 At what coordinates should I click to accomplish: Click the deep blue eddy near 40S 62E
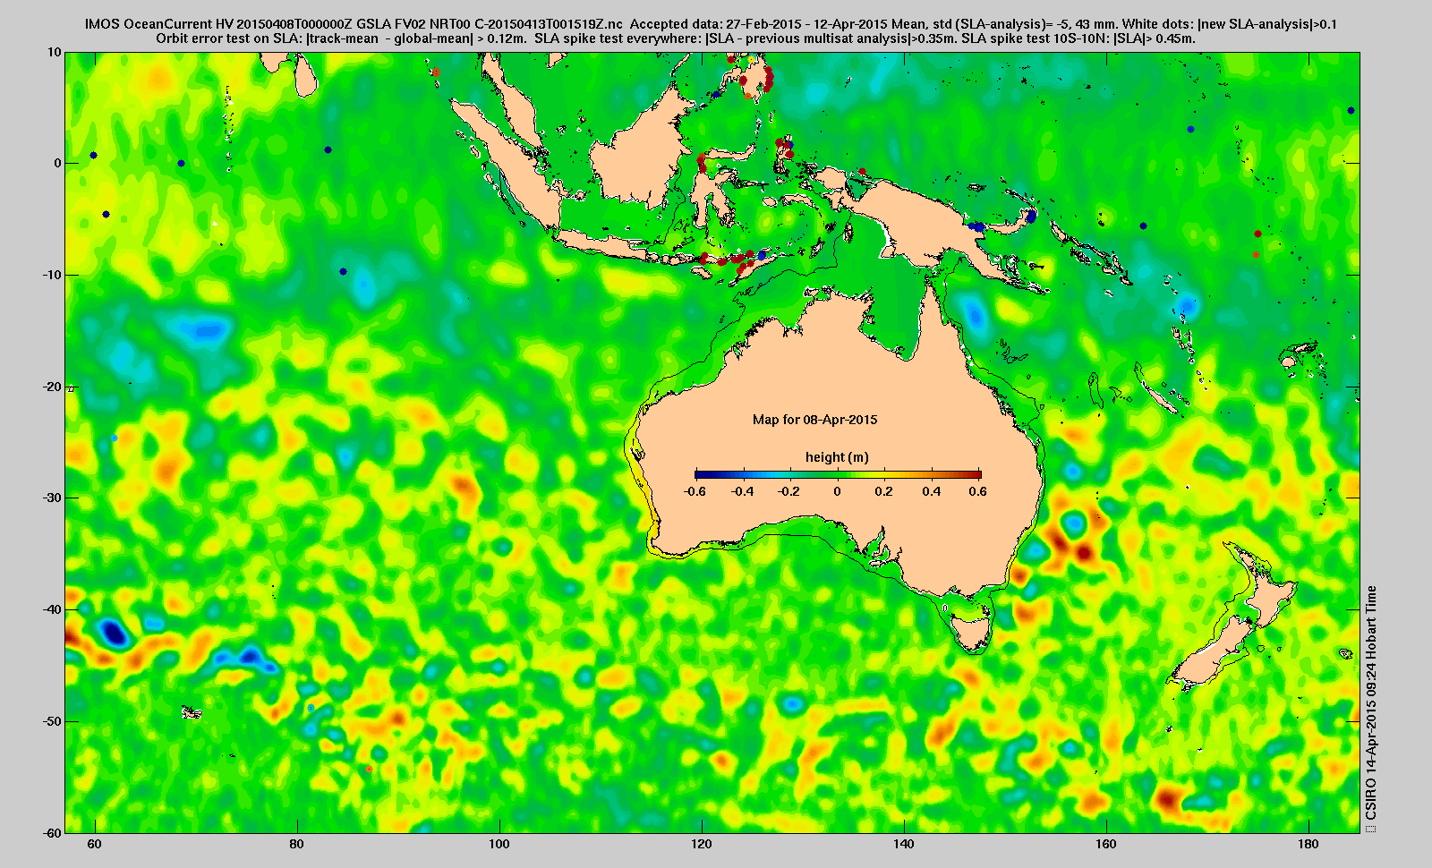pyautogui.click(x=114, y=633)
